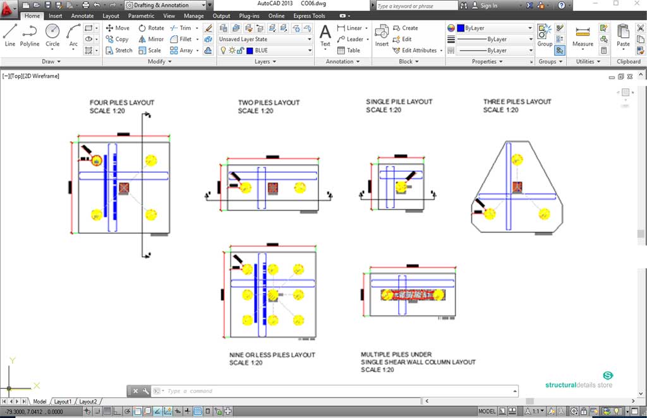Open the Layout1 tab

click(63, 402)
